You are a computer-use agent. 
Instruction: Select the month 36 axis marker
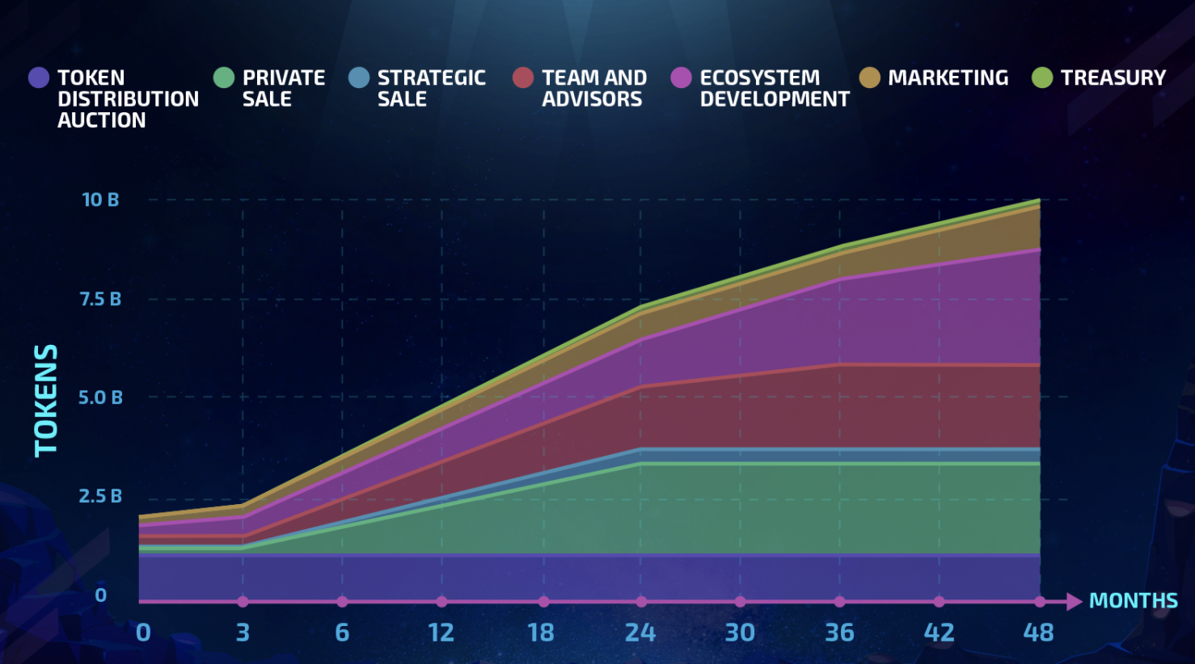840,602
